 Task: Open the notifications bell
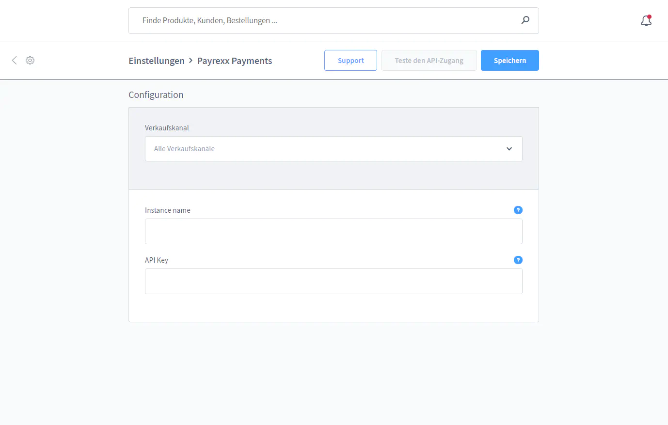pos(646,21)
